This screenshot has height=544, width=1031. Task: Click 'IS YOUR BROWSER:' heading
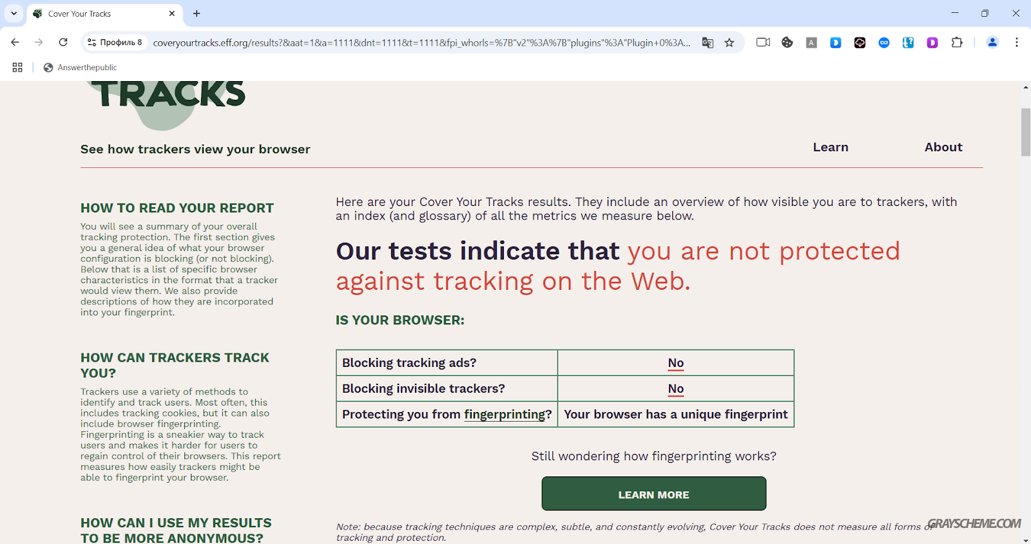coord(400,320)
